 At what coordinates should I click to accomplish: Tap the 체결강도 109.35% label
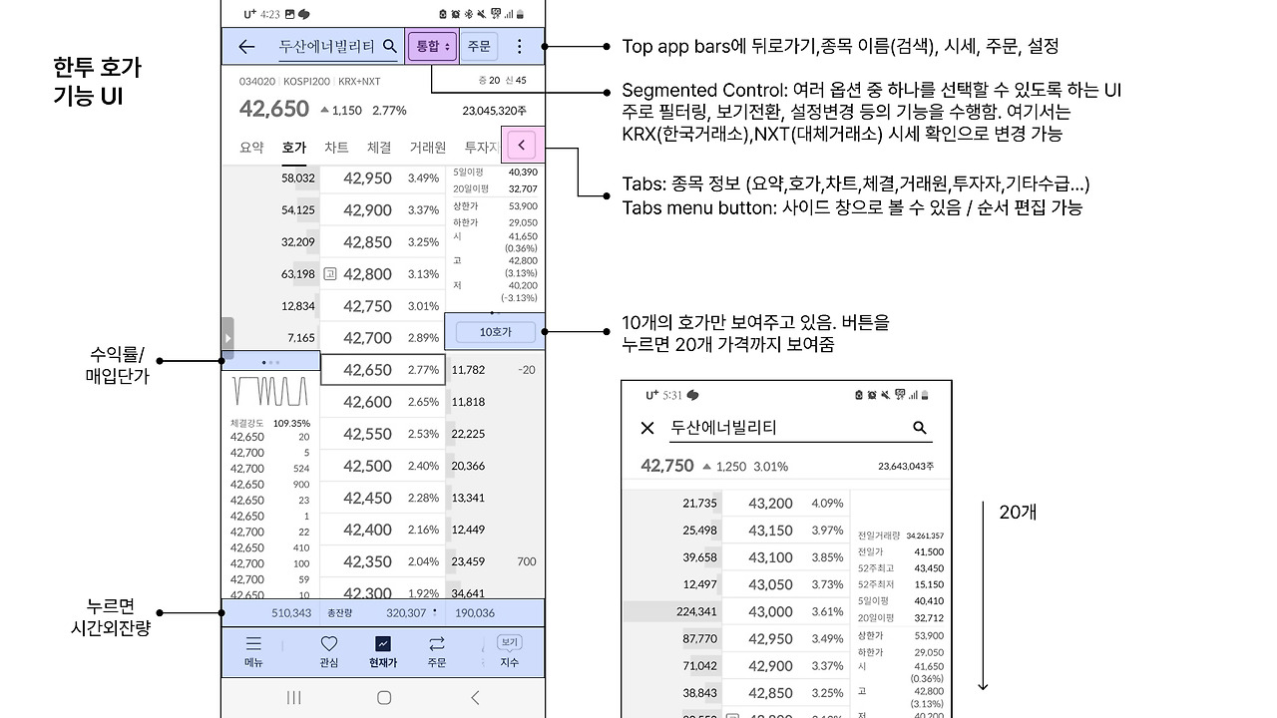(x=270, y=423)
